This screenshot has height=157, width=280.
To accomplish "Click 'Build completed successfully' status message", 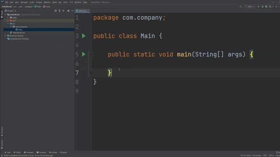I will click(28, 156).
